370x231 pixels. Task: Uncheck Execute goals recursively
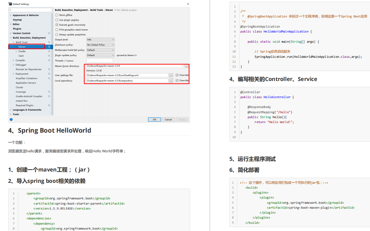tap(57, 25)
